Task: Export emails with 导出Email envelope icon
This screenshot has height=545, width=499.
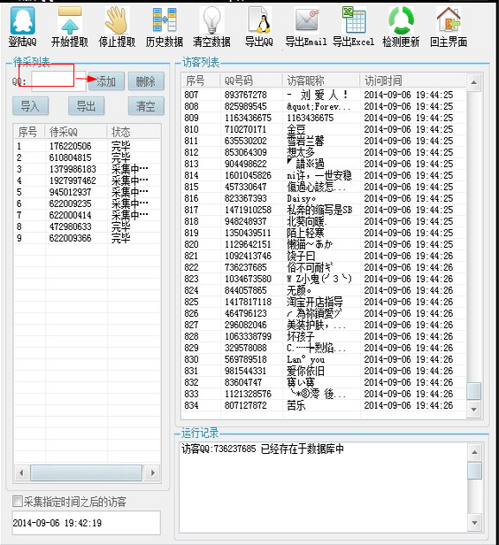Action: coord(306,21)
